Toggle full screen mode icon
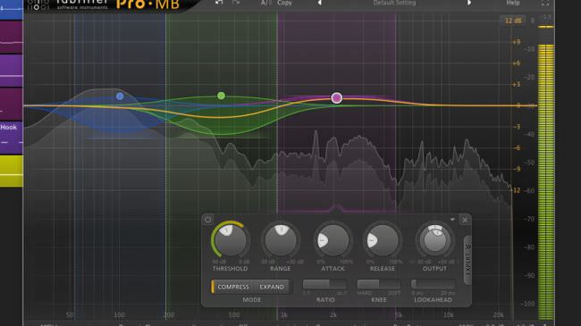The image size is (581, 326). [545, 3]
